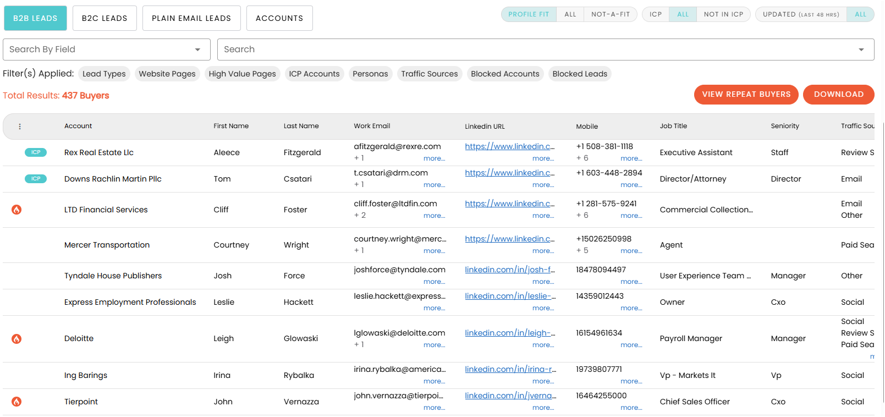Viewport: 885px width, 417px height.
Task: Open the Plain Email Leads tab
Action: (191, 18)
